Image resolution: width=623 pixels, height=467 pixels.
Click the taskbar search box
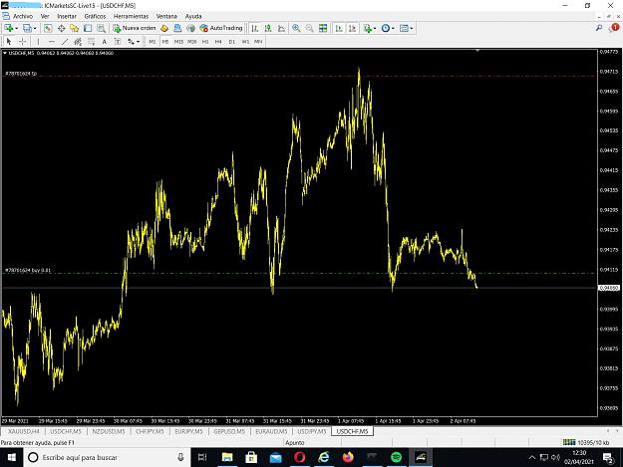point(108,457)
